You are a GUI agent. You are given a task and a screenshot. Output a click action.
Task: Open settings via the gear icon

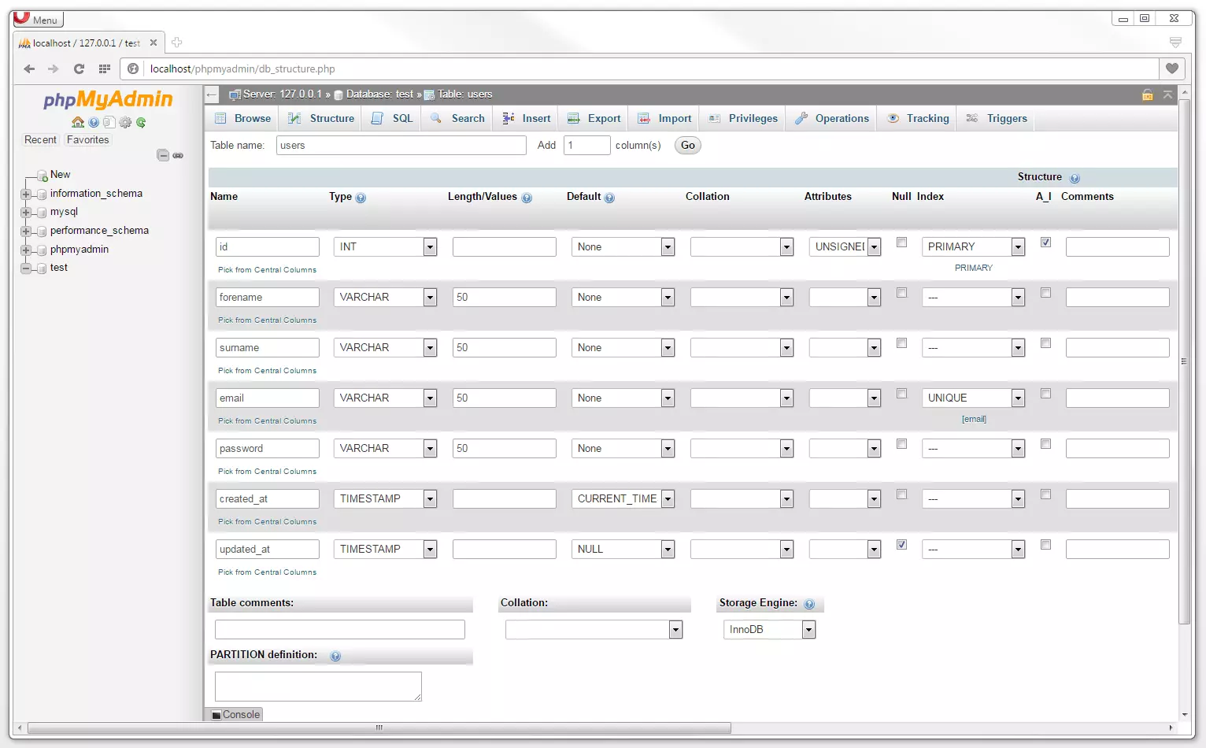coord(125,122)
